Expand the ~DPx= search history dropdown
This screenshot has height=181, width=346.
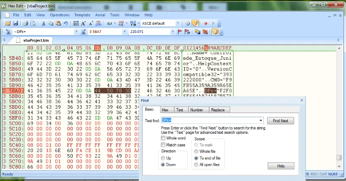tap(76, 32)
